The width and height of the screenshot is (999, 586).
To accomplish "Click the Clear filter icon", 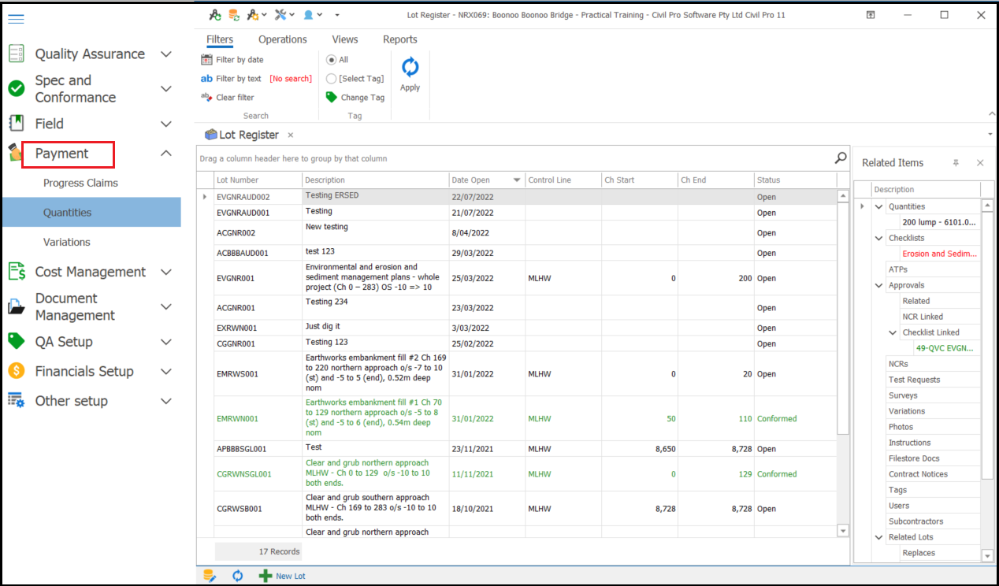I will click(206, 98).
